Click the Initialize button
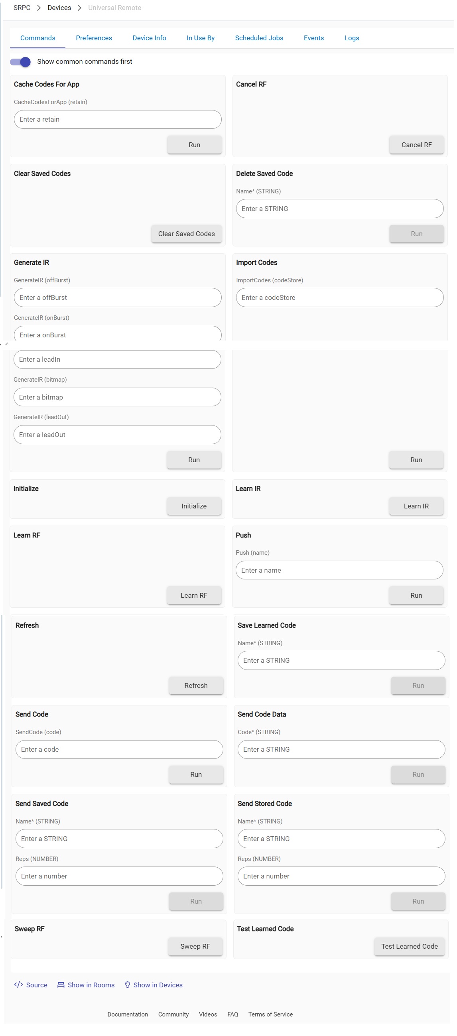The height and width of the screenshot is (1036, 457). (194, 506)
